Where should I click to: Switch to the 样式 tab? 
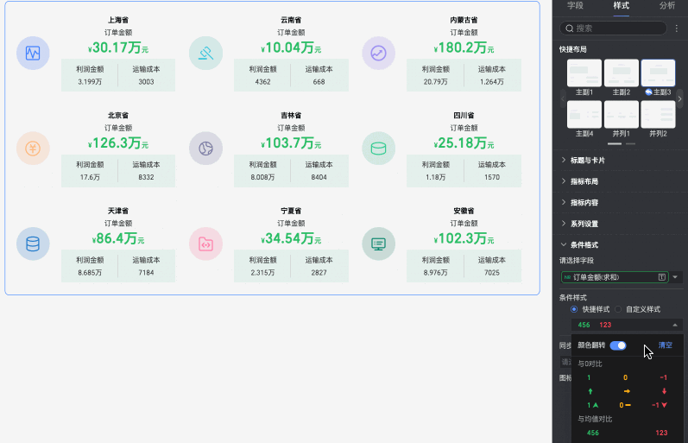pos(621,6)
